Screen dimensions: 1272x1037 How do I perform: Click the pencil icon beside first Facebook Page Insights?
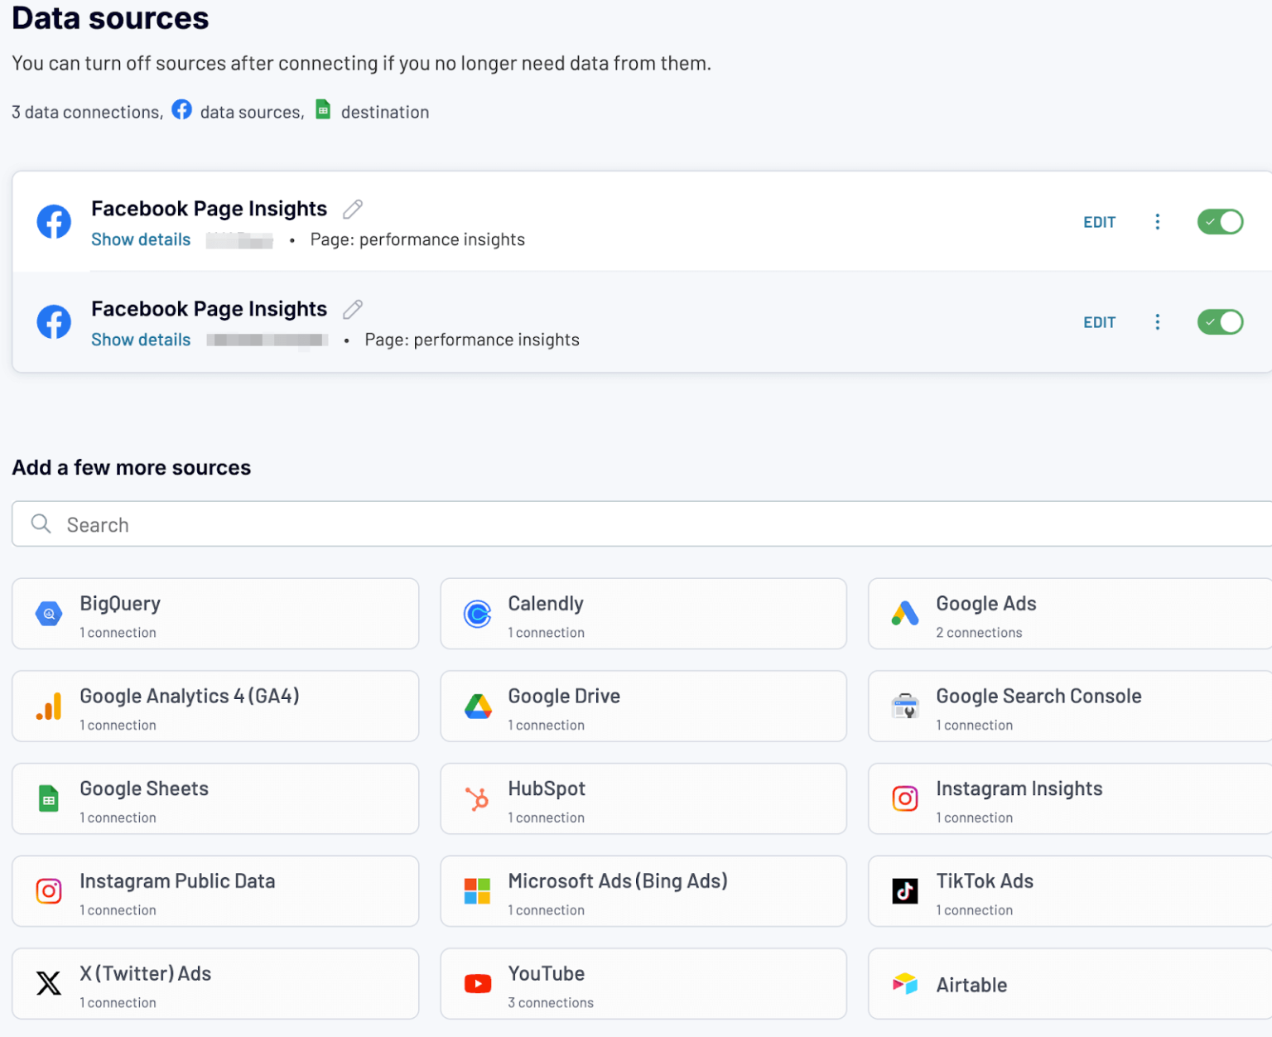click(353, 210)
